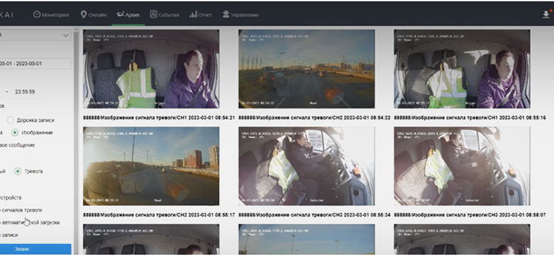554x256 pixels.
Task: Click caption text ending 'CH2 2023-03-01 08:55:17'
Action: pos(159,215)
